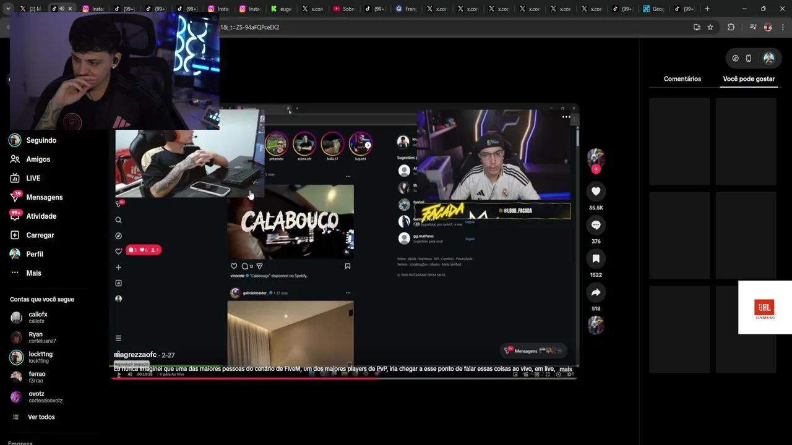The image size is (792, 445).
Task: Open the spinning sound disc icon
Action: pyautogui.click(x=596, y=325)
